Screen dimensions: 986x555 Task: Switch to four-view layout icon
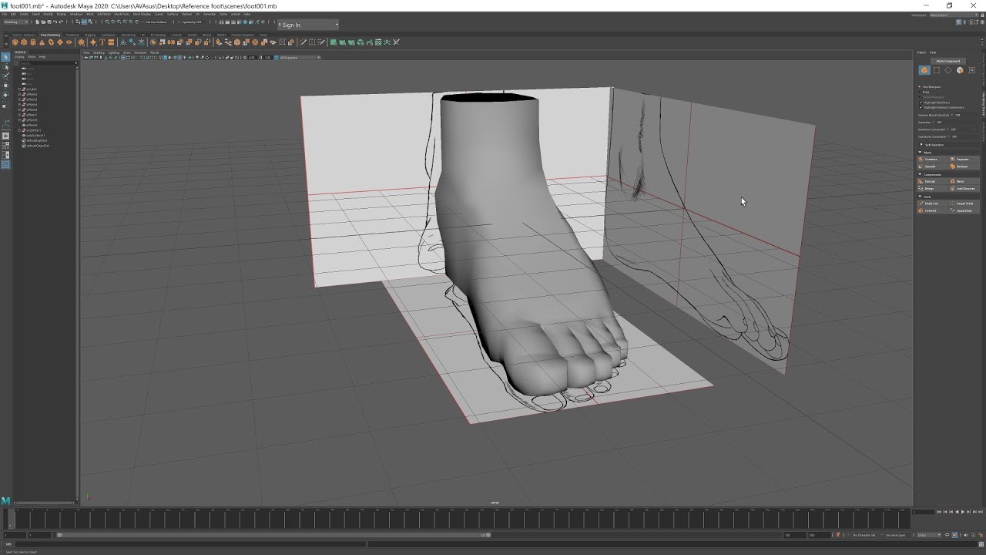point(5,145)
